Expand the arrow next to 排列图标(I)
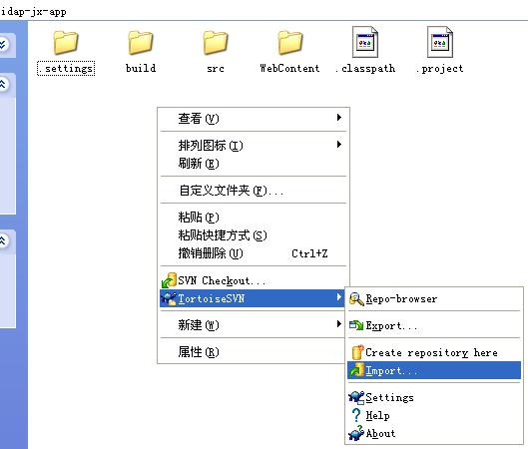528x449 pixels. coord(339,145)
